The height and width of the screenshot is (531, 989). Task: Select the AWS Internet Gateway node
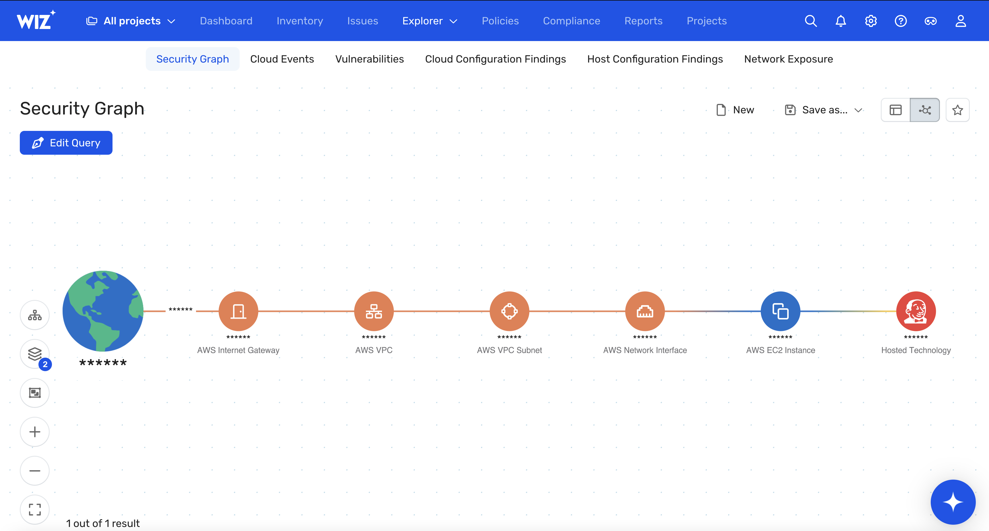(x=238, y=311)
